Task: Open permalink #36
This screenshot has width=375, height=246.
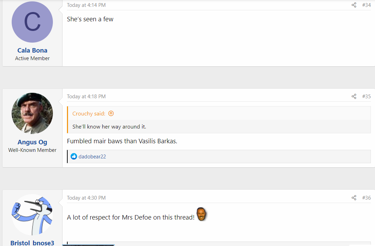Action: click(366, 198)
